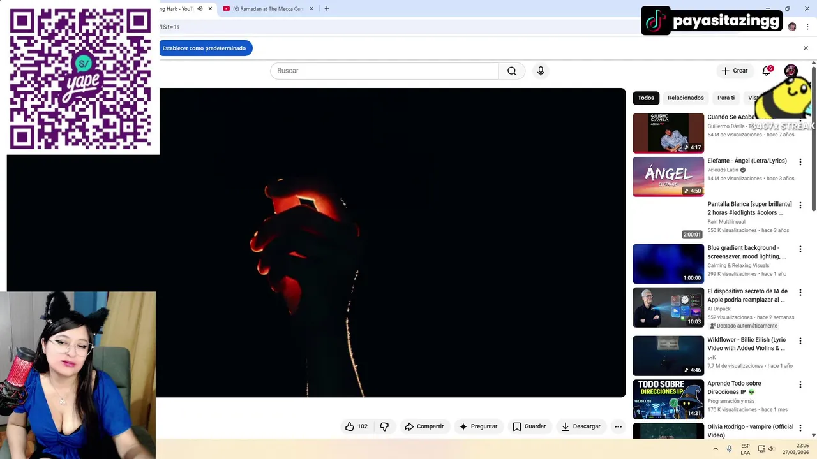Select the Para ti filter chip
The width and height of the screenshot is (817, 459).
[726, 98]
